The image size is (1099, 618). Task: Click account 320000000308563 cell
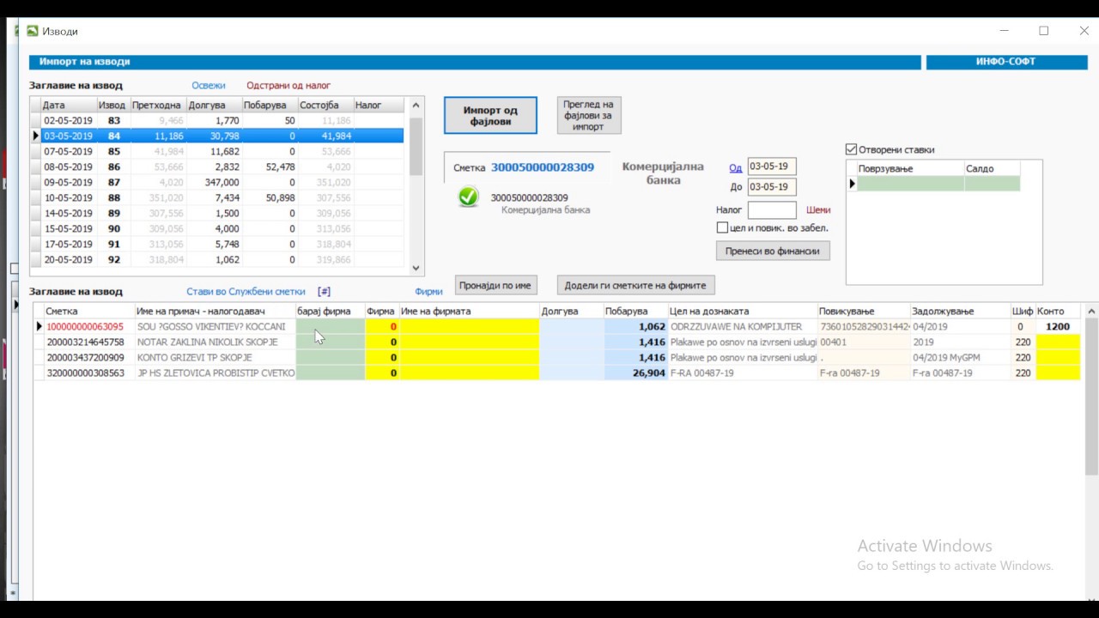click(89, 373)
